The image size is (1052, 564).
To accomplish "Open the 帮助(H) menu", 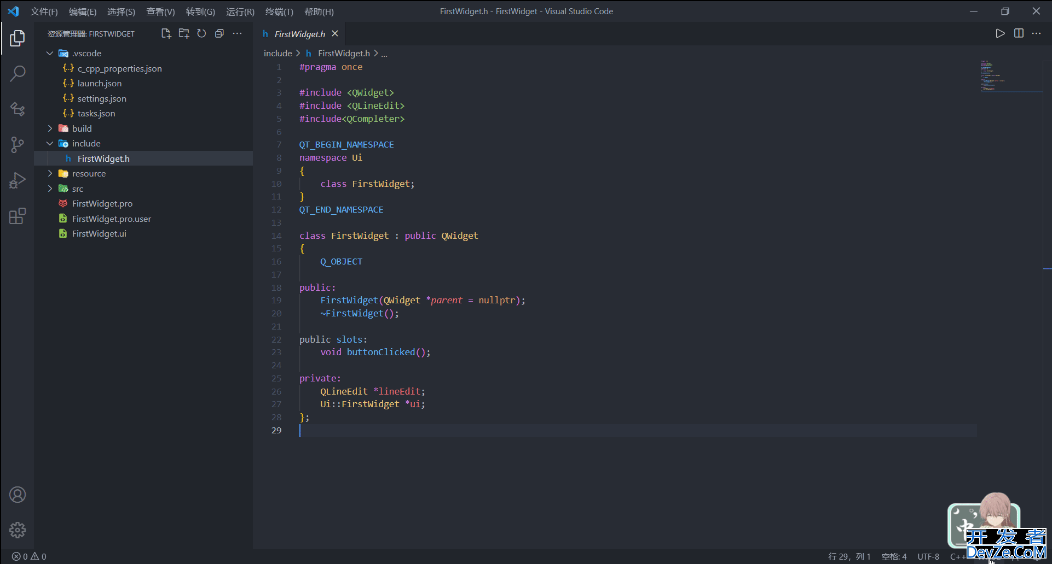I will click(x=319, y=11).
